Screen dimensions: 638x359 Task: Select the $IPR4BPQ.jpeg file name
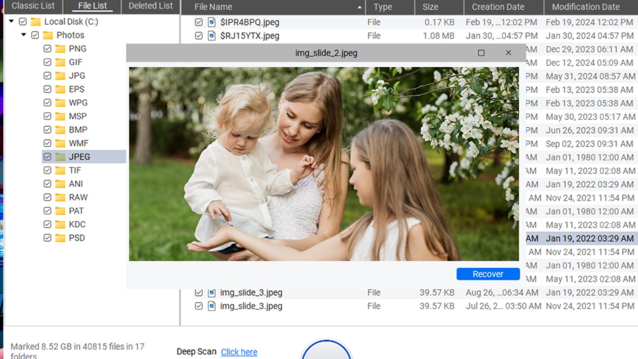(x=250, y=22)
